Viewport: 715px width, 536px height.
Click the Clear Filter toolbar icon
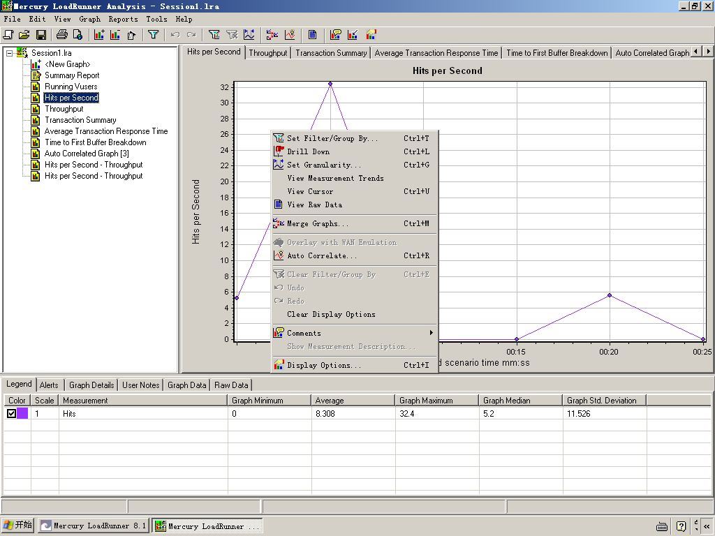click(x=232, y=35)
